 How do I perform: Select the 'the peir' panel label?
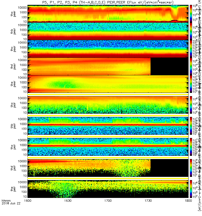pyautogui.click(x=13, y=189)
